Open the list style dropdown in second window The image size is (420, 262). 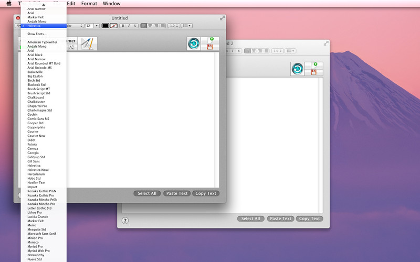coord(290,51)
